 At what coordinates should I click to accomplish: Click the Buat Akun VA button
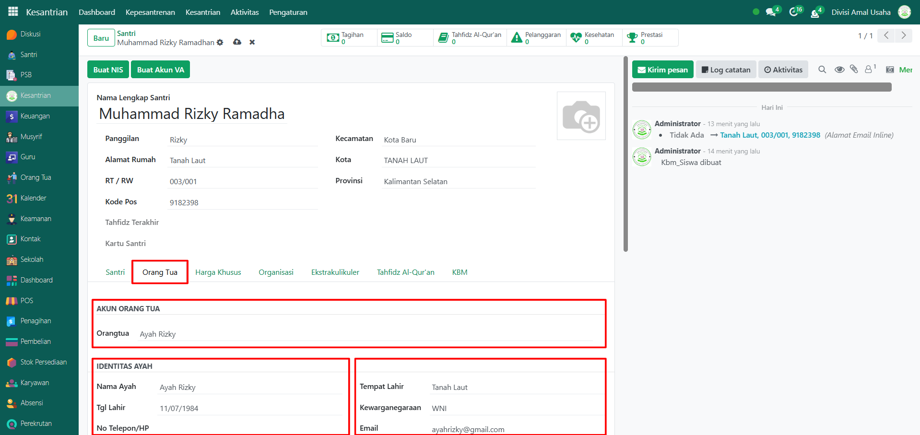coord(160,70)
